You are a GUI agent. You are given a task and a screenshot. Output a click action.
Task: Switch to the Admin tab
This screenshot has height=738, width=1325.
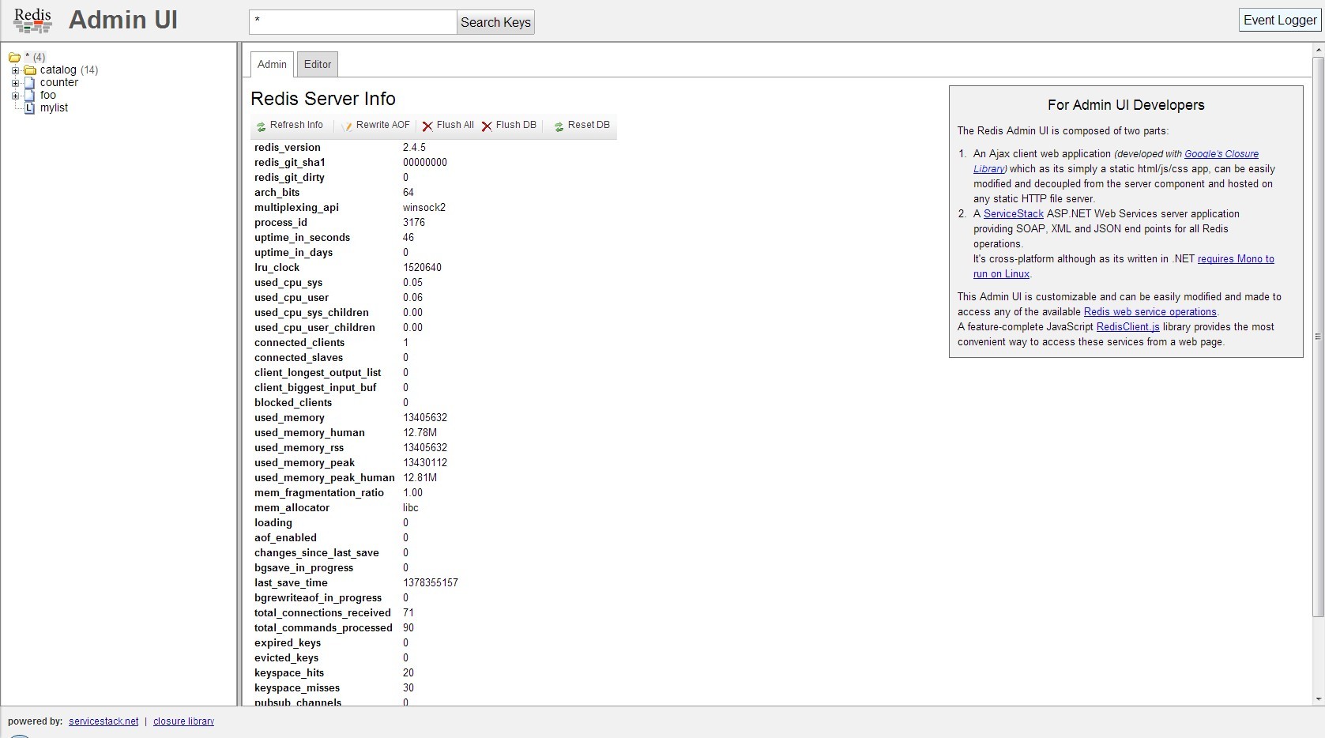[x=272, y=64]
